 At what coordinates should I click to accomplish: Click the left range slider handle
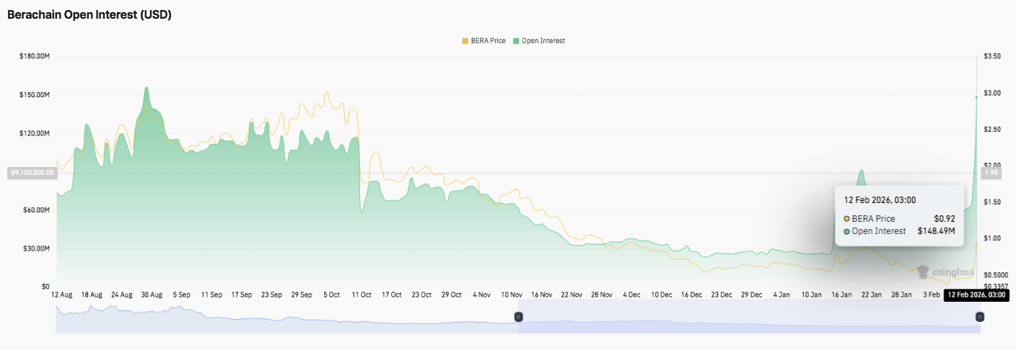click(x=518, y=317)
